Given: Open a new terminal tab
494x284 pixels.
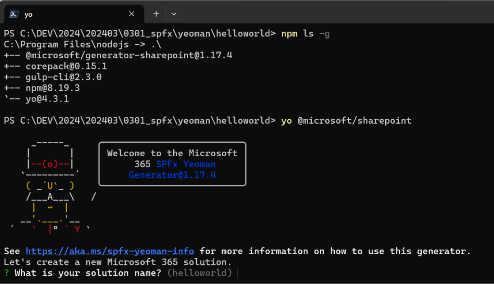Looking at the screenshot, I should point(156,14).
